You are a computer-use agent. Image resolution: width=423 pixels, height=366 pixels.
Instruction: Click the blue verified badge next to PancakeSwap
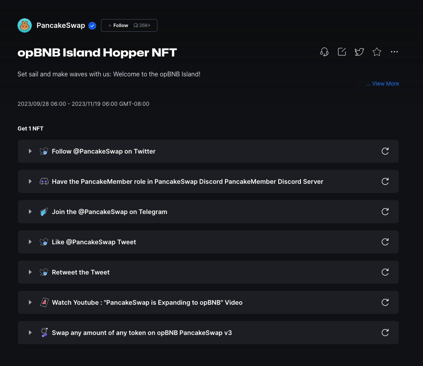pyautogui.click(x=92, y=25)
